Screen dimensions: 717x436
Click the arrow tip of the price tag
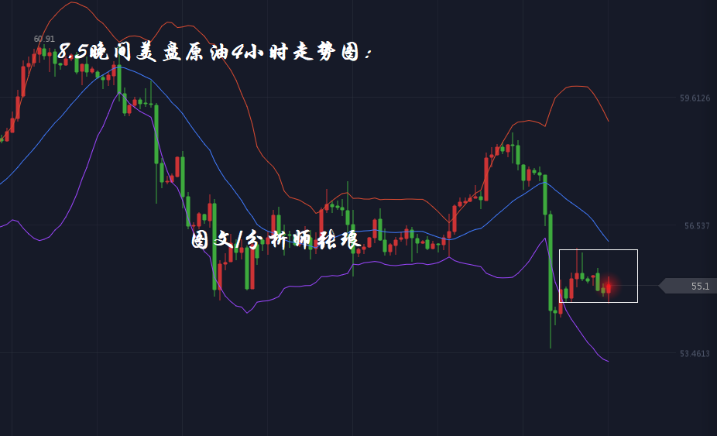point(660,287)
